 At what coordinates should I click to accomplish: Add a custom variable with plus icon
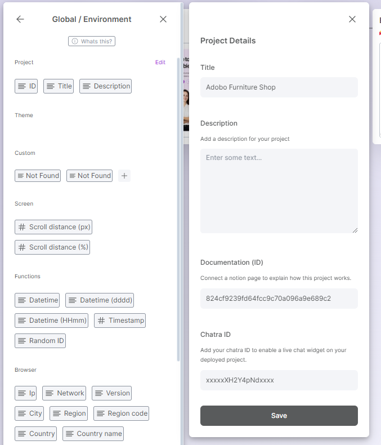(x=124, y=176)
